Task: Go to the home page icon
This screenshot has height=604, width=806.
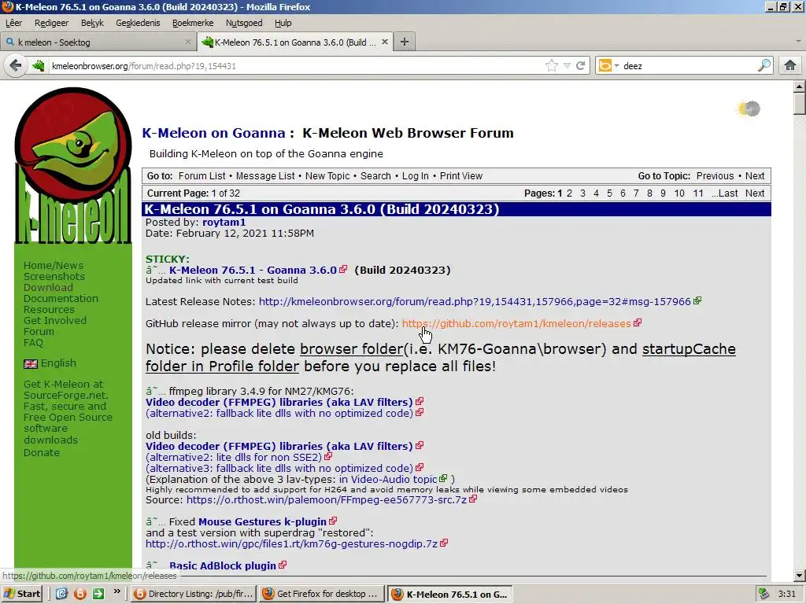Action: click(x=790, y=66)
